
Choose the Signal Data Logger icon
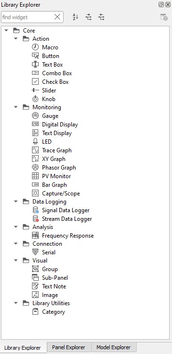point(35,210)
